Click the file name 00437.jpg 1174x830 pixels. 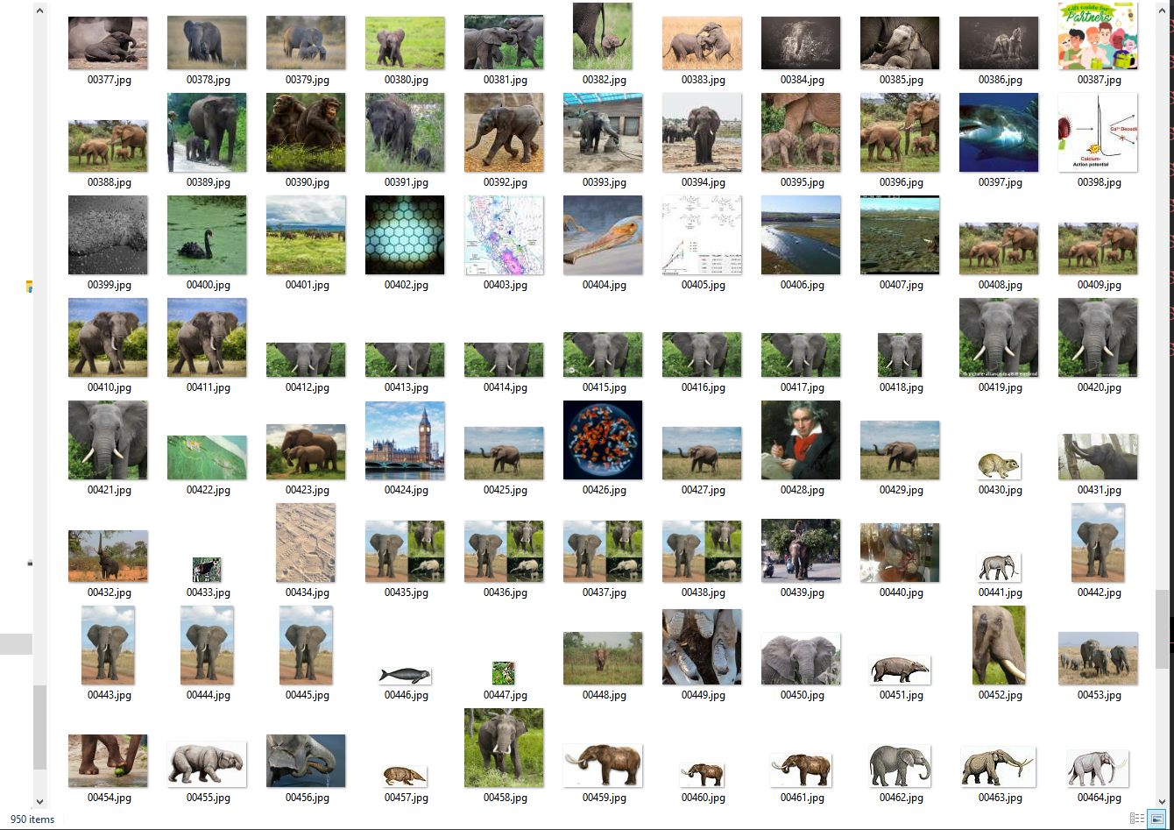click(x=605, y=592)
